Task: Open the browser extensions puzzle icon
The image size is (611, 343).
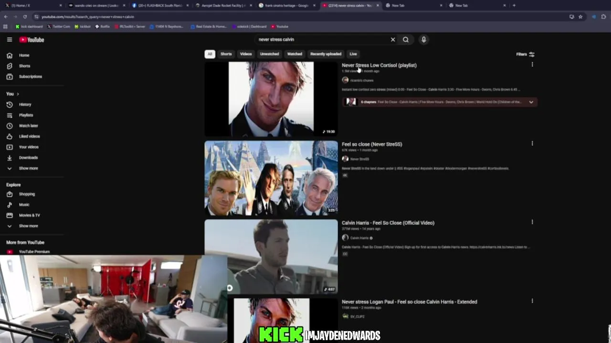Action: (603, 17)
